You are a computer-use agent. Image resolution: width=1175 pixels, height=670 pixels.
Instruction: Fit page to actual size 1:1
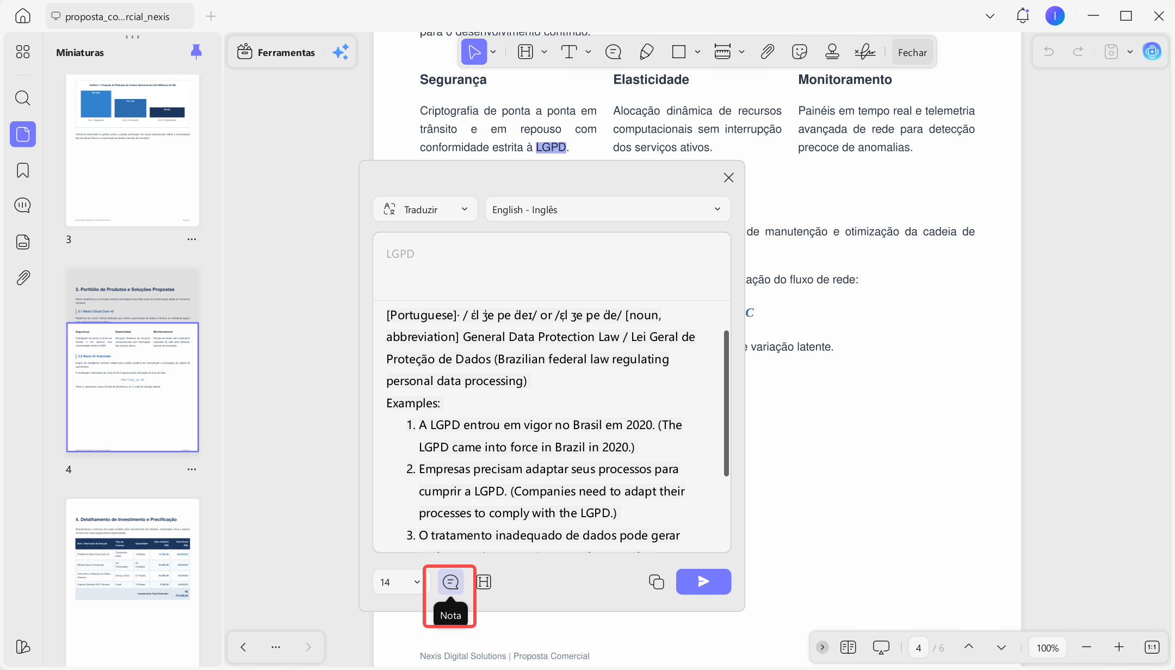[1152, 647]
